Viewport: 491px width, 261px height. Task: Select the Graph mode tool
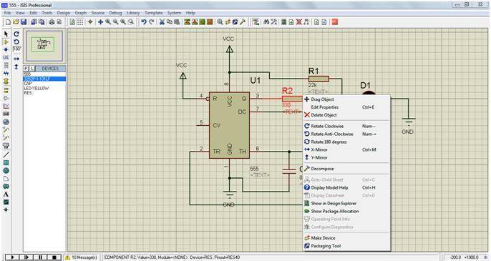[x=6, y=106]
